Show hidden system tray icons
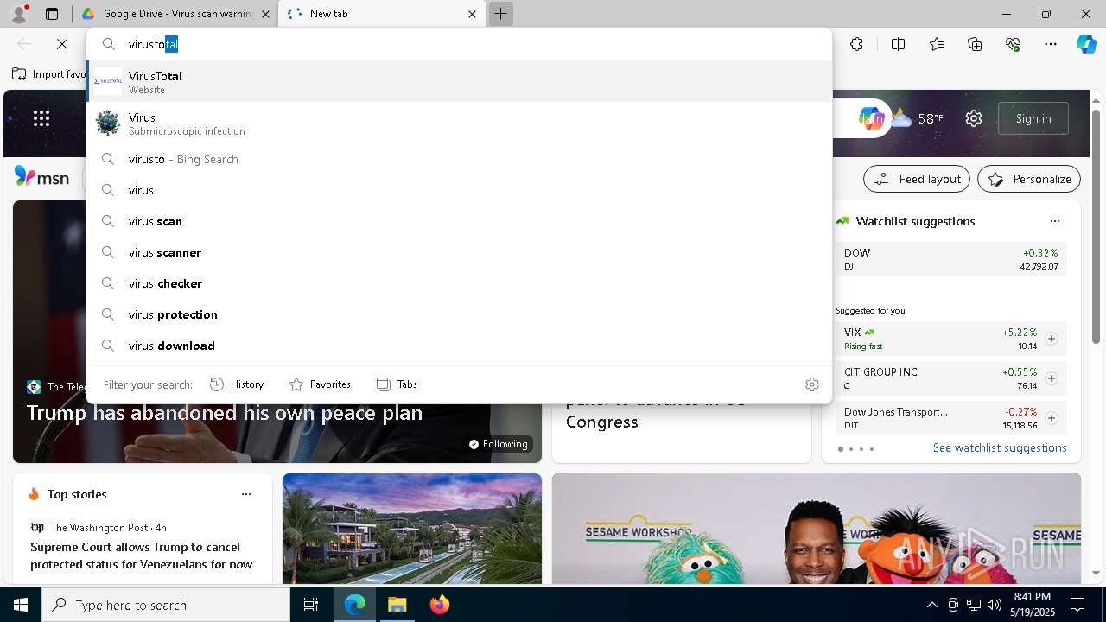The height and width of the screenshot is (622, 1106). click(x=931, y=605)
